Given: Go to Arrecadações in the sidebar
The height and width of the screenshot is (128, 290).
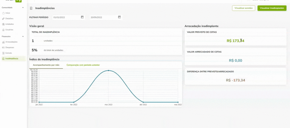Looking at the screenshot, I should [x=11, y=42].
